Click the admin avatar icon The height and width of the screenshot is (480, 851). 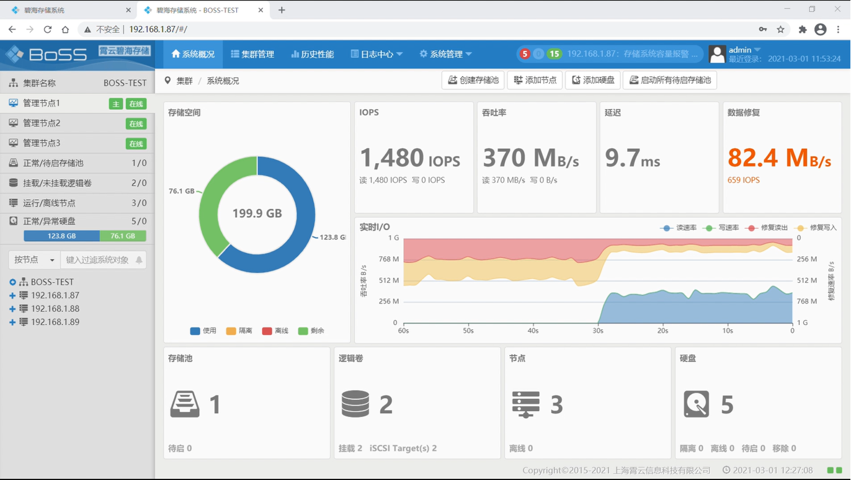(717, 54)
